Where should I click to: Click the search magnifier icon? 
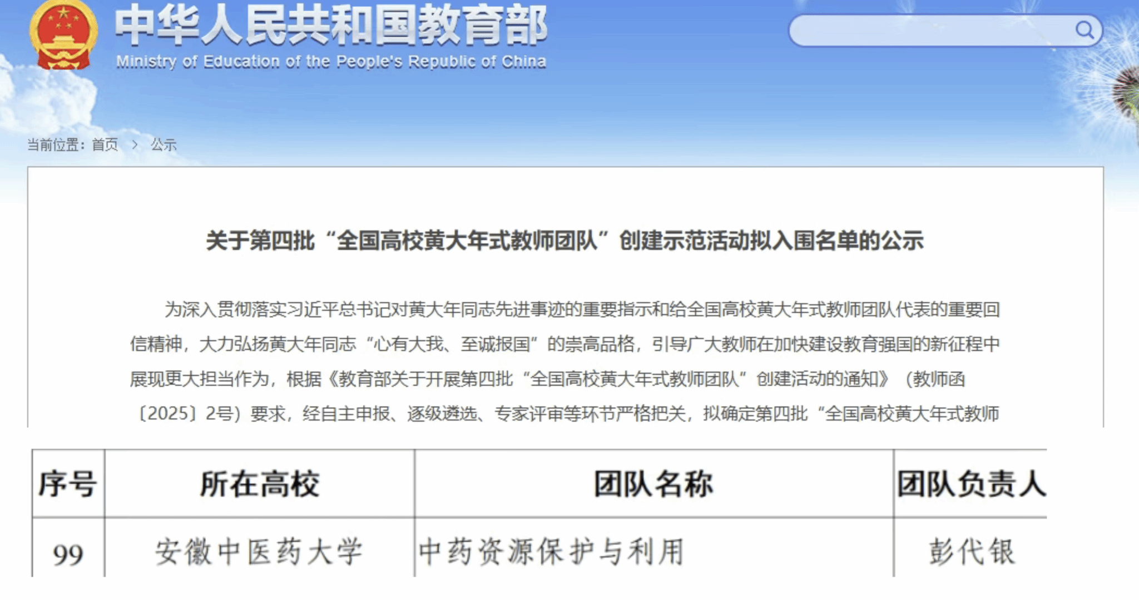[1084, 29]
